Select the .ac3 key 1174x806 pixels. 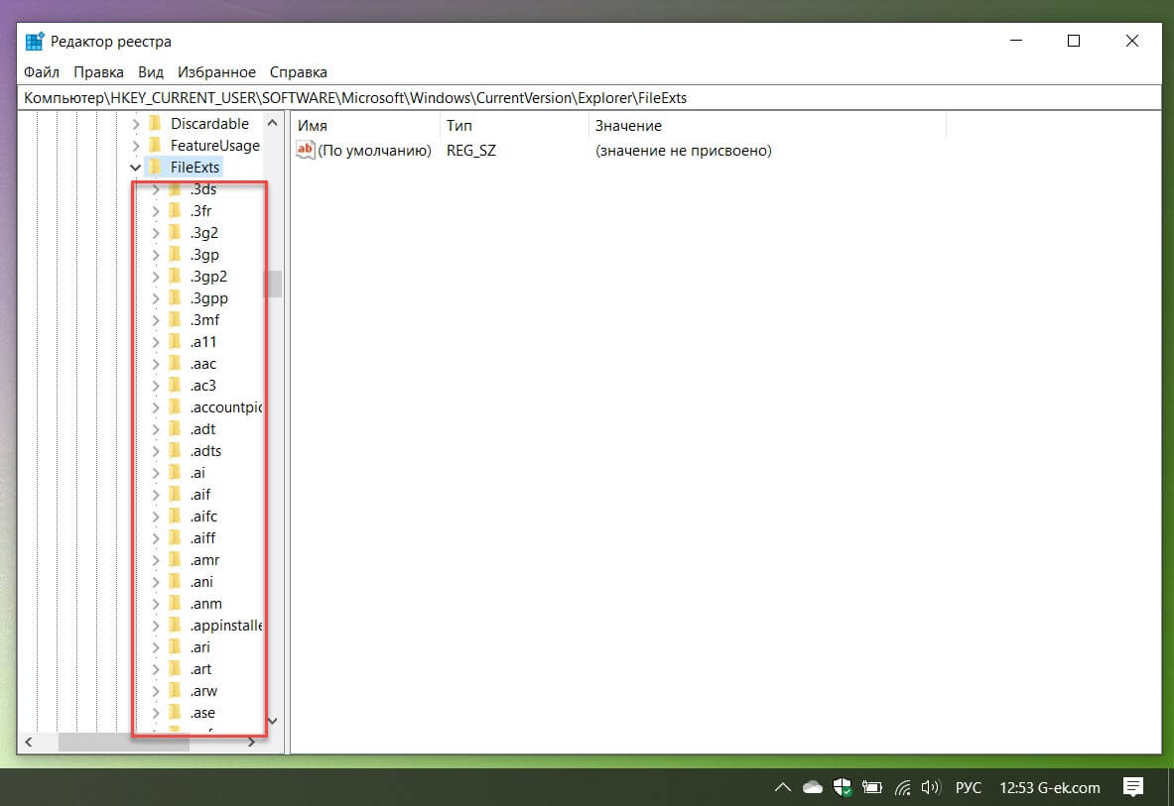[x=202, y=385]
